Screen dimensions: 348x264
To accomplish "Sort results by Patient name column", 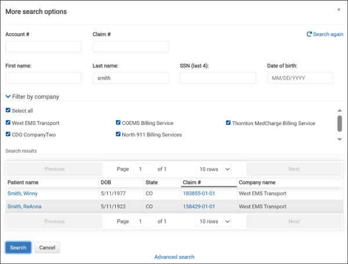I will [x=23, y=182].
